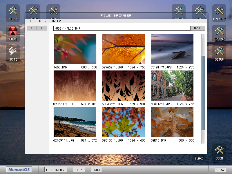Select the 4665.BMP thumbnail
The image size is (232, 174).
tap(75, 49)
